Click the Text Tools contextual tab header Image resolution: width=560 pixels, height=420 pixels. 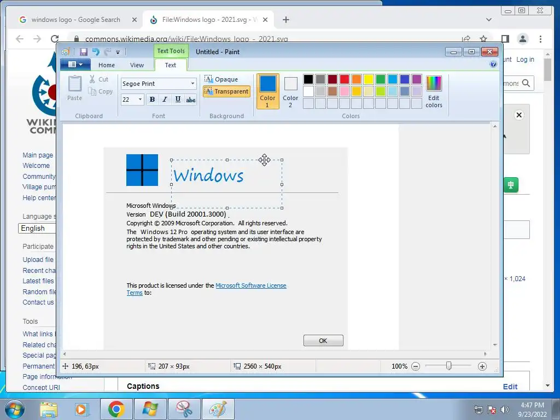click(x=171, y=51)
